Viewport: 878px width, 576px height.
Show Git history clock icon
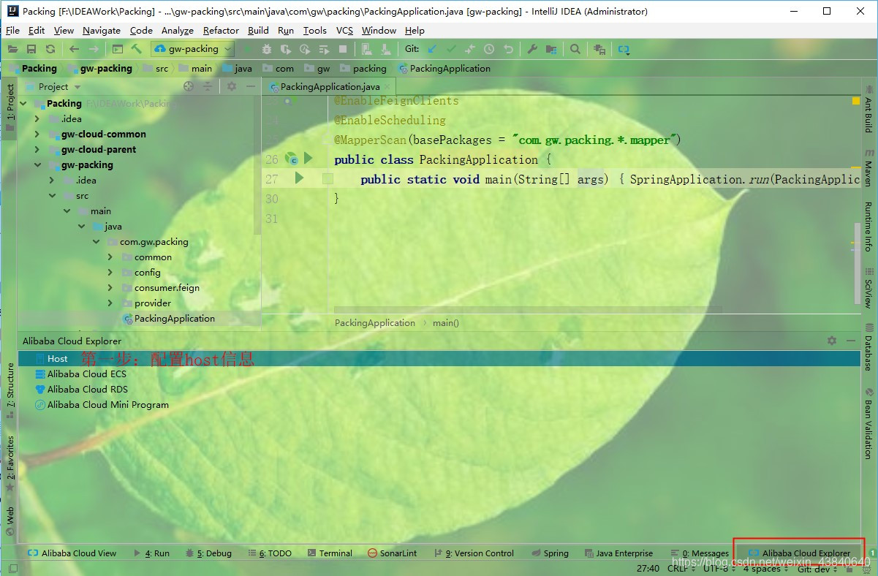[489, 49]
